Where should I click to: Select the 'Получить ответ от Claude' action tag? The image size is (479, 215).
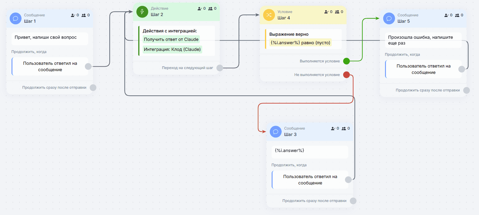(171, 39)
